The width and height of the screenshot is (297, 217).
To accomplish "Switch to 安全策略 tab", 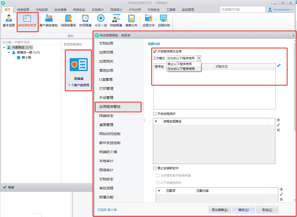I will (60, 10).
